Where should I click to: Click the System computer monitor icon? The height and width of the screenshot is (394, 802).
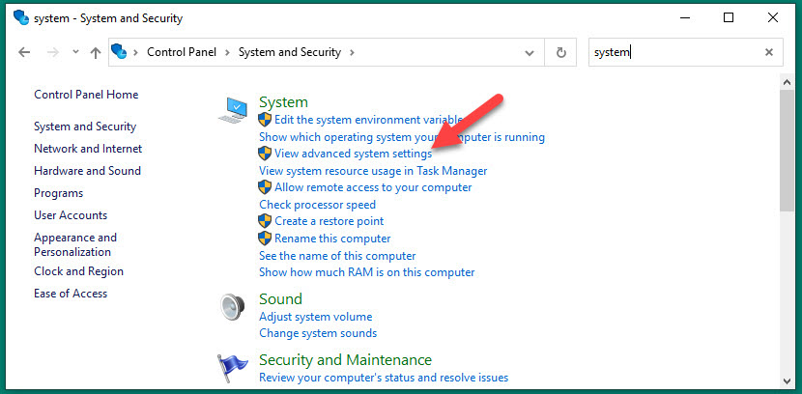[x=233, y=110]
